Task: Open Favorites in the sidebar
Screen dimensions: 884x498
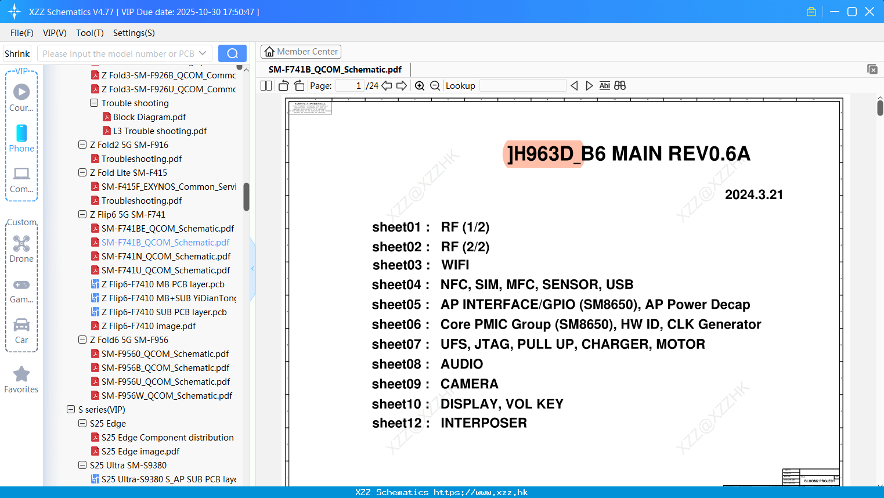Action: [21, 380]
